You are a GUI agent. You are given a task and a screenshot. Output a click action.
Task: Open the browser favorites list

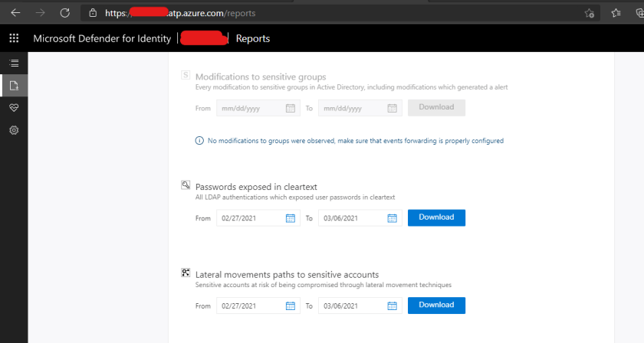pos(616,13)
